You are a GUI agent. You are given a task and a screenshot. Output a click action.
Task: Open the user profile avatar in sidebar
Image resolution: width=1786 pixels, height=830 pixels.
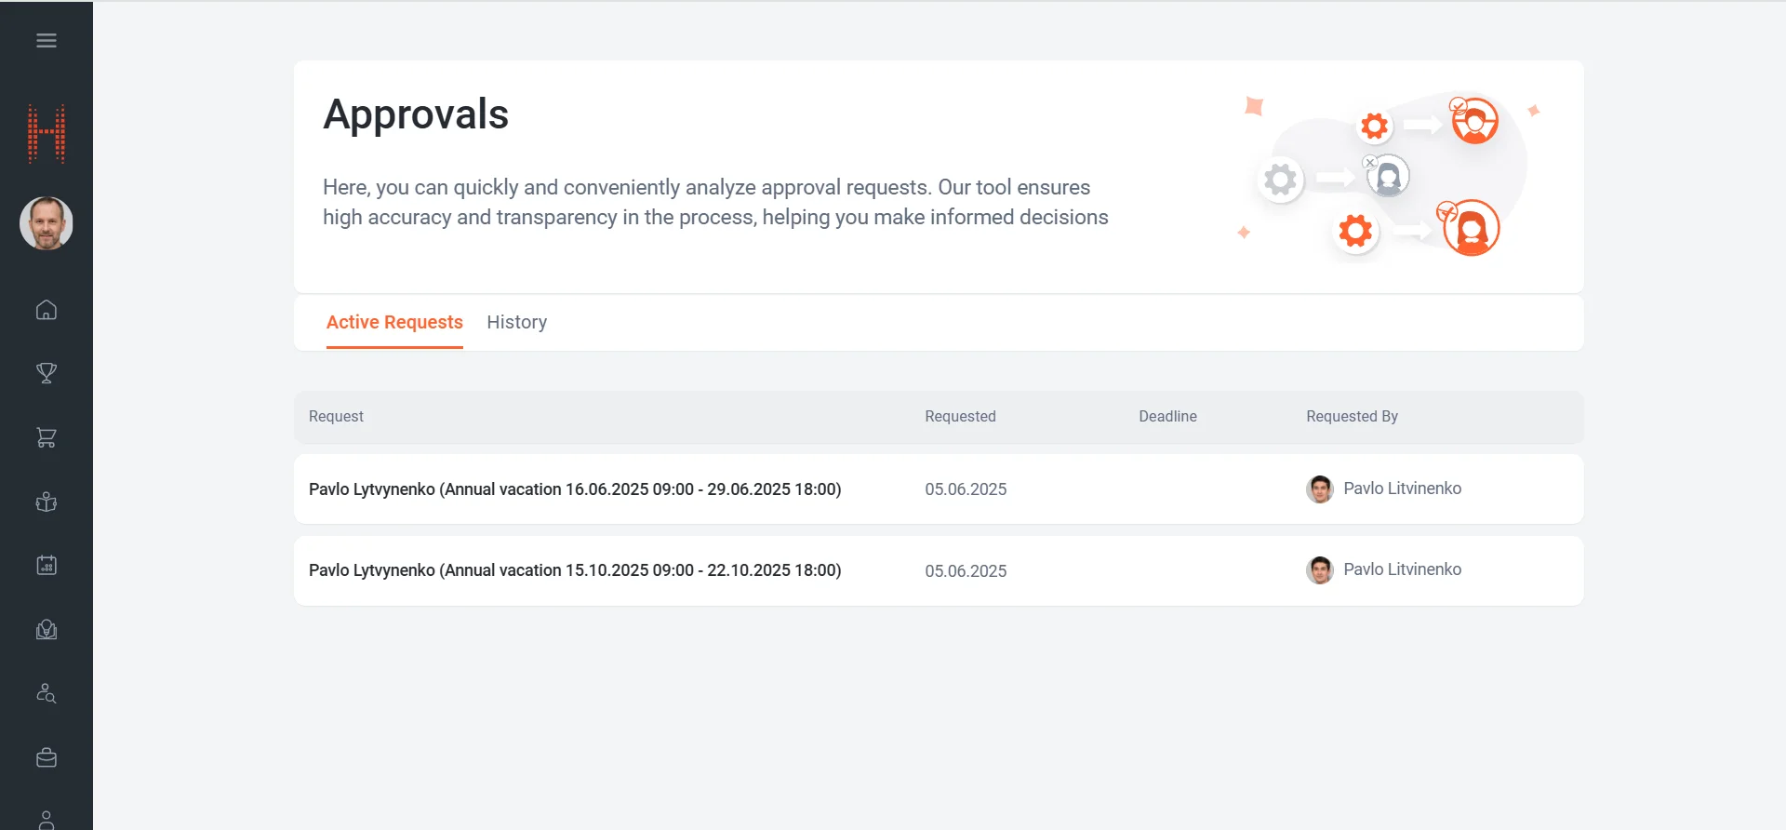point(47,223)
